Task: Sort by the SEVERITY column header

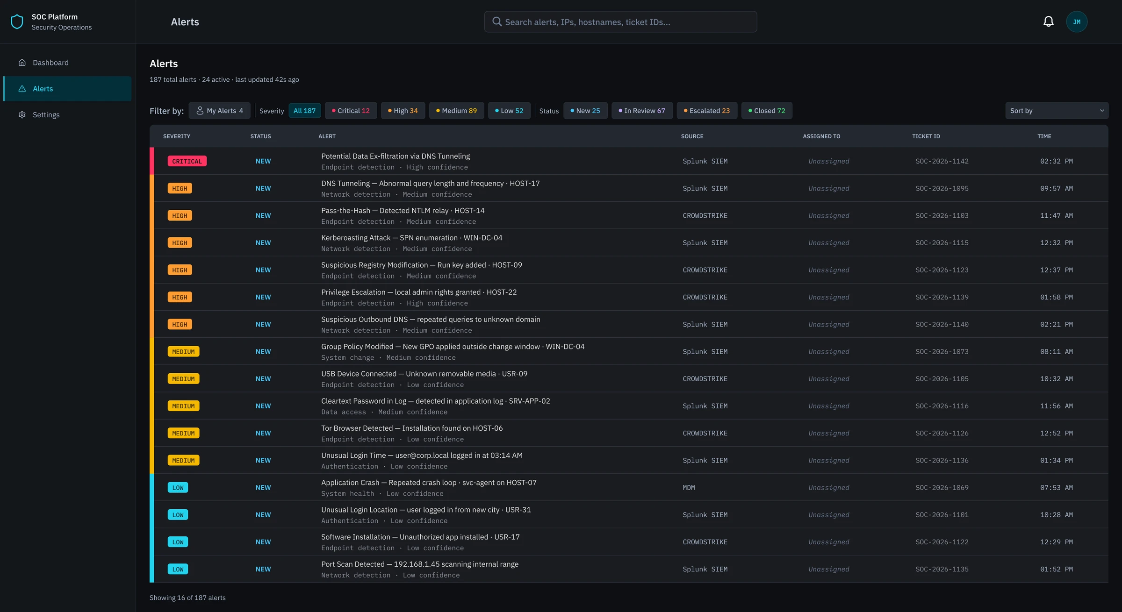Action: (177, 136)
